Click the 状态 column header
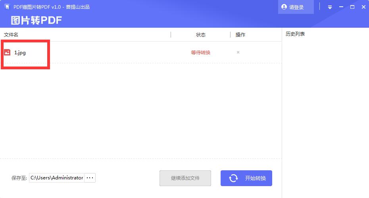 pos(201,34)
